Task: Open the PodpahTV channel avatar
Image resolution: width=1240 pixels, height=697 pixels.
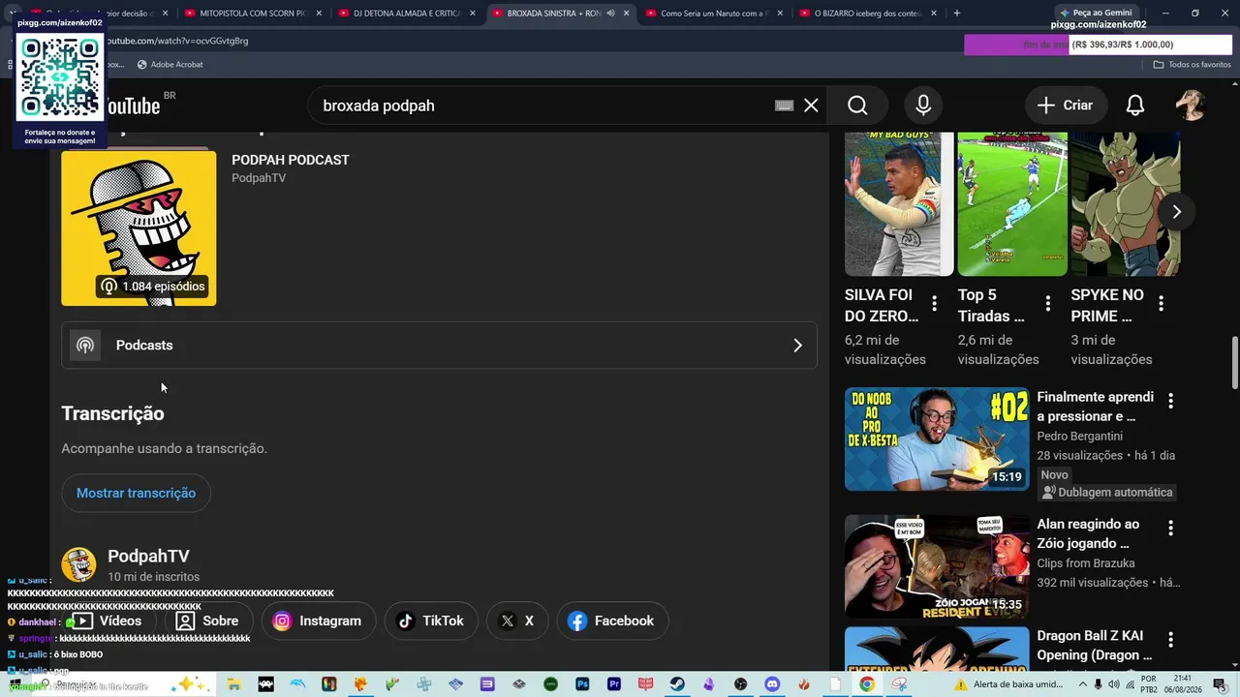Action: click(x=78, y=564)
